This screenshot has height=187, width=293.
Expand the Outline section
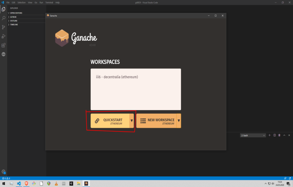click(x=13, y=21)
